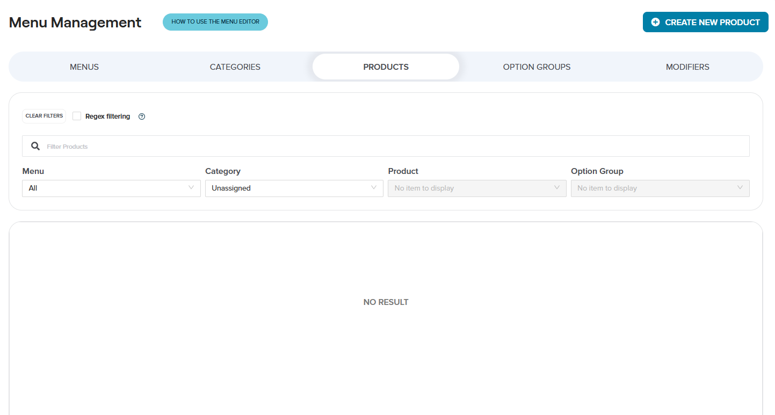Click the Menu Management heading

coord(75,23)
